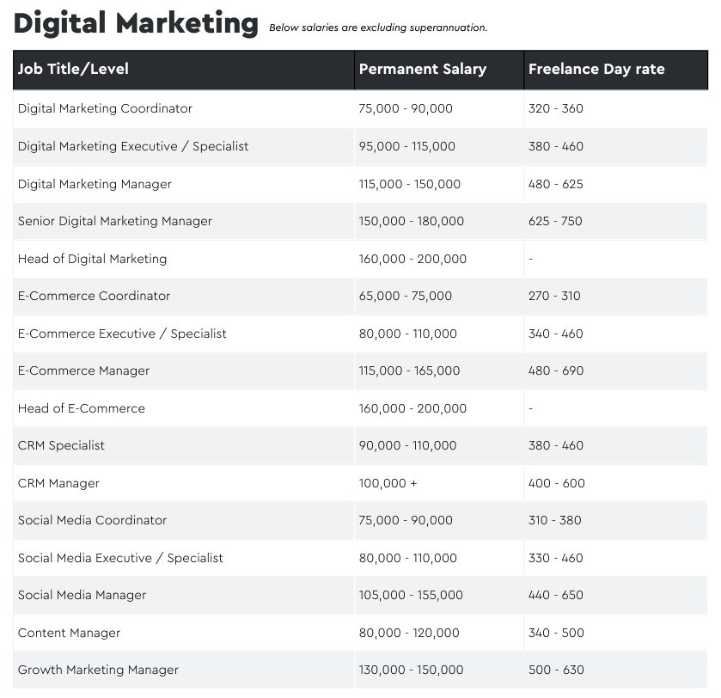This screenshot has width=721, height=698.
Task: Select the Digital Marketing Coordinator row title
Action: pyautogui.click(x=105, y=108)
